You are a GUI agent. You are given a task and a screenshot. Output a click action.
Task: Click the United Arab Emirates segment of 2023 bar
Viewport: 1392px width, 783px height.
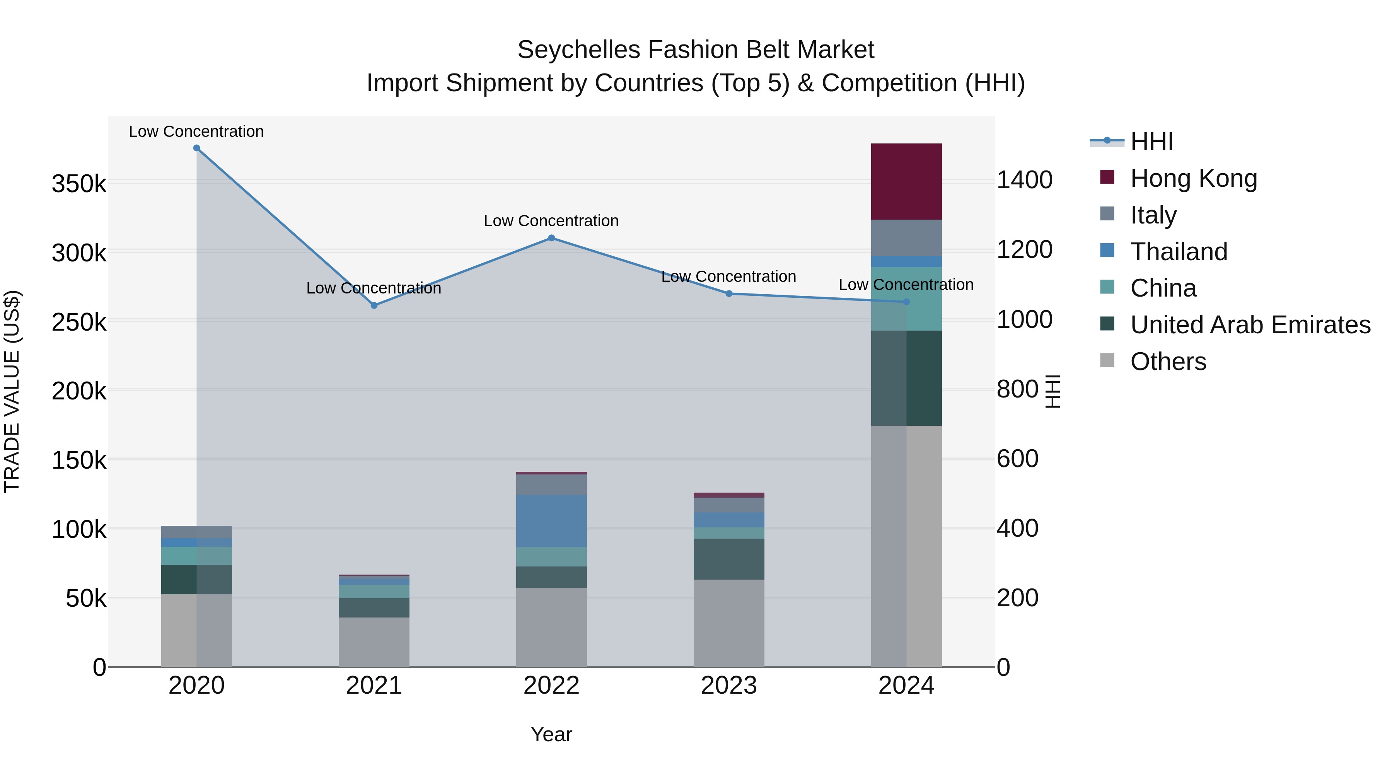729,559
